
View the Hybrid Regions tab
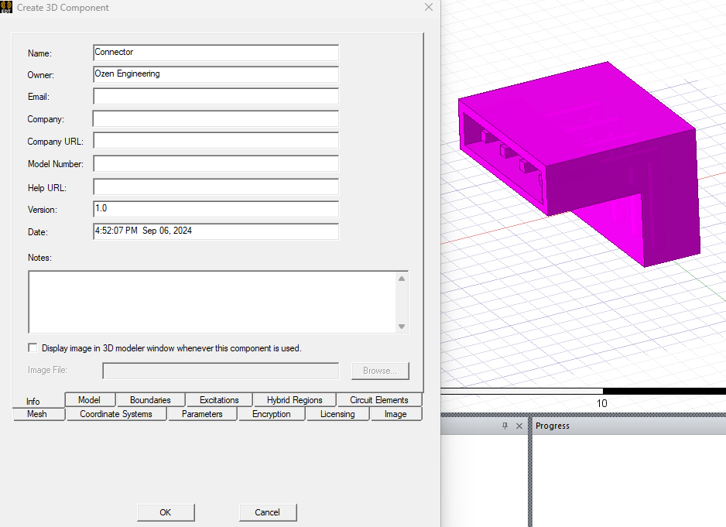[295, 399]
